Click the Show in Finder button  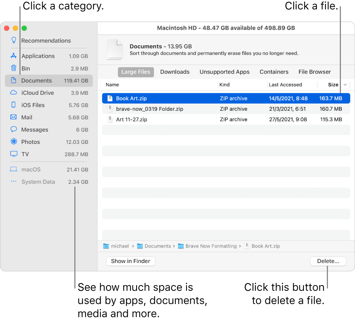130,261
